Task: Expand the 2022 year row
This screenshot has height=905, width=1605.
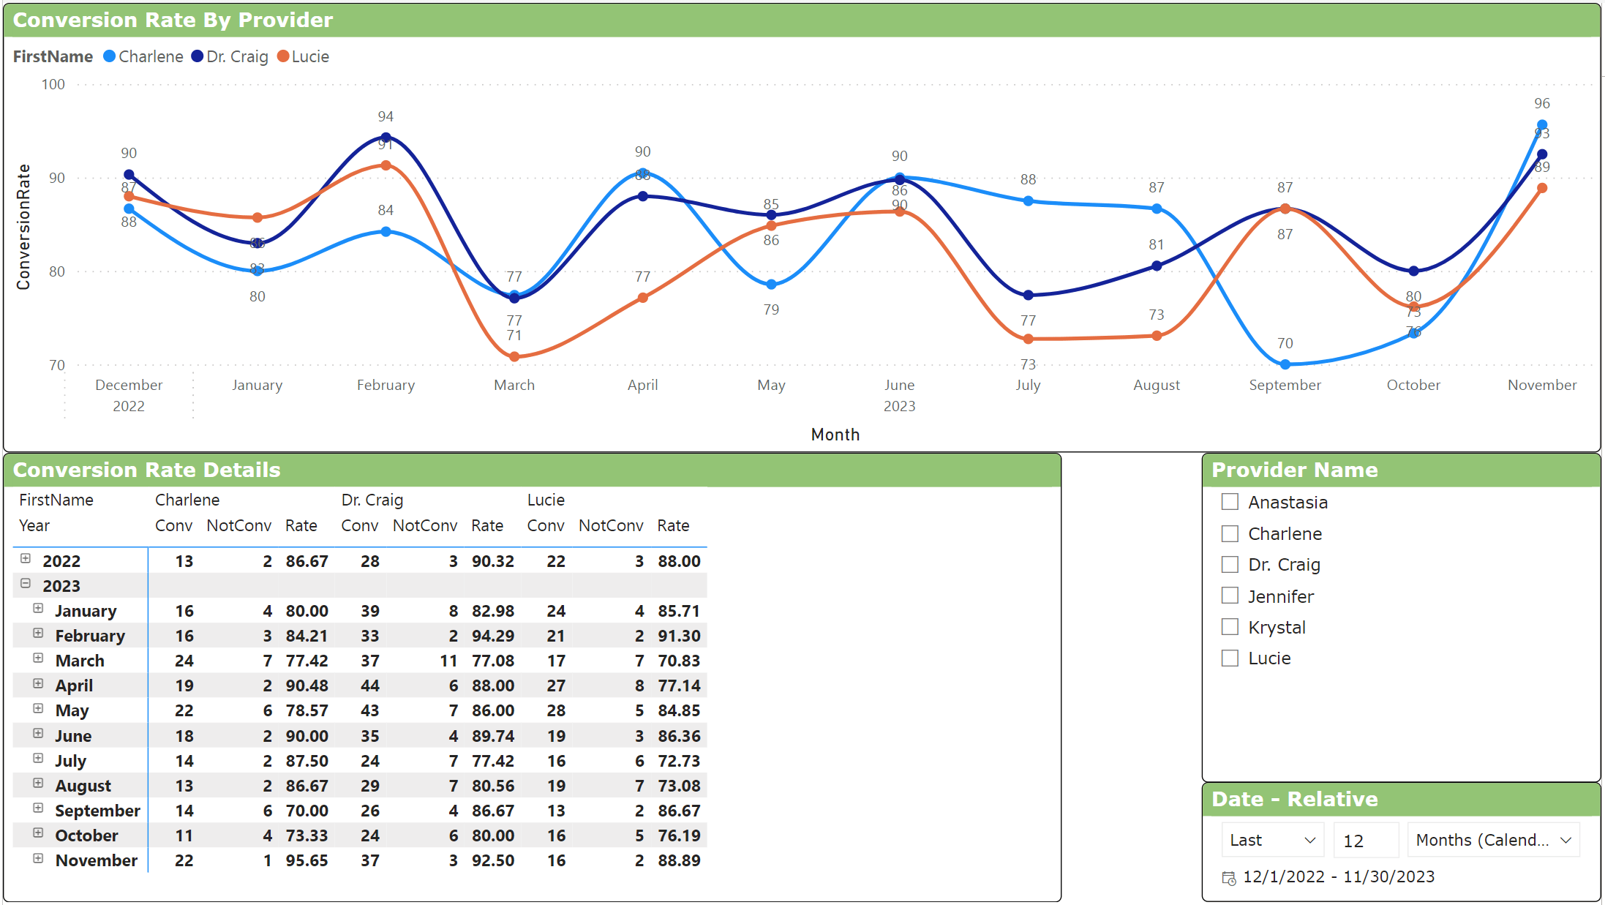Action: click(26, 559)
